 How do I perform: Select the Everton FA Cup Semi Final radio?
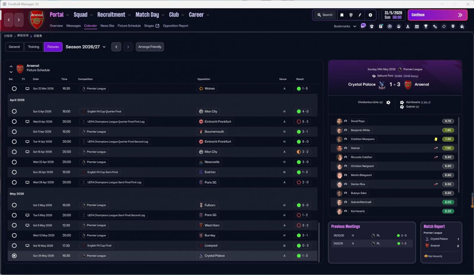[14, 172]
